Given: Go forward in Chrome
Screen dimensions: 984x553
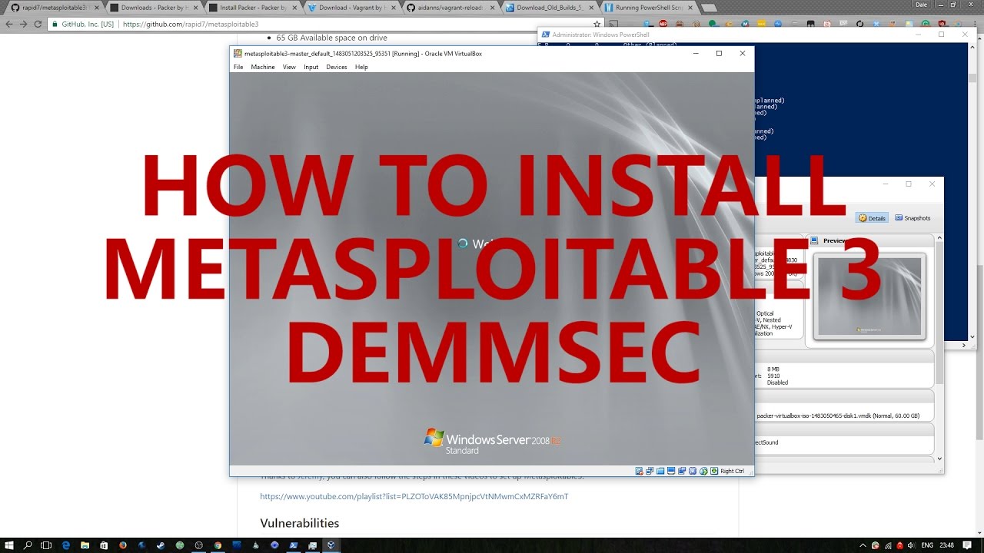Looking at the screenshot, I should click(x=23, y=24).
